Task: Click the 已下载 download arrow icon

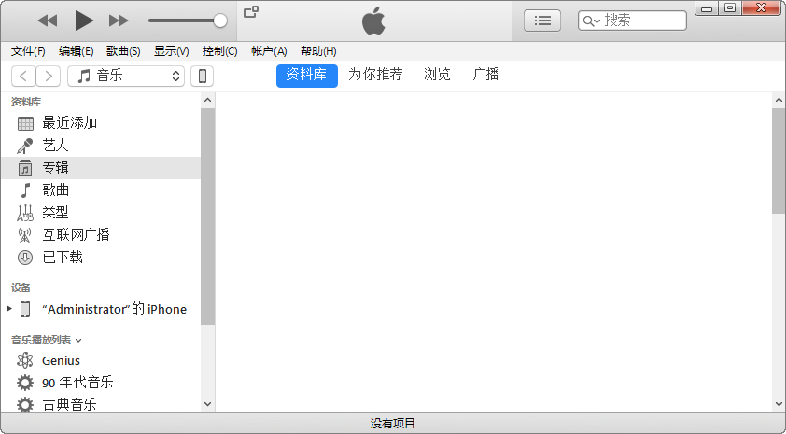Action: [25, 258]
